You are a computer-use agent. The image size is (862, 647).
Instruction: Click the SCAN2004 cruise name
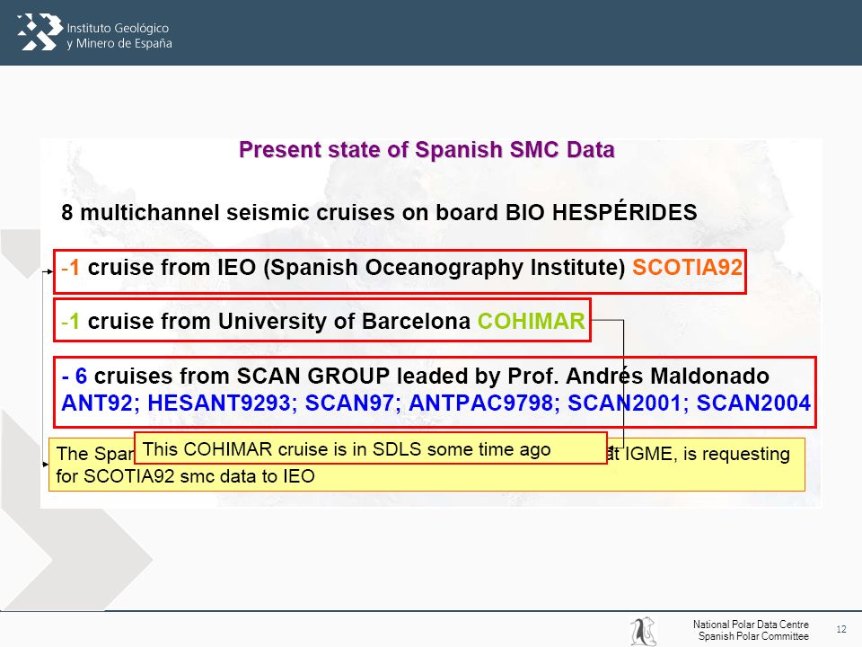coord(753,403)
